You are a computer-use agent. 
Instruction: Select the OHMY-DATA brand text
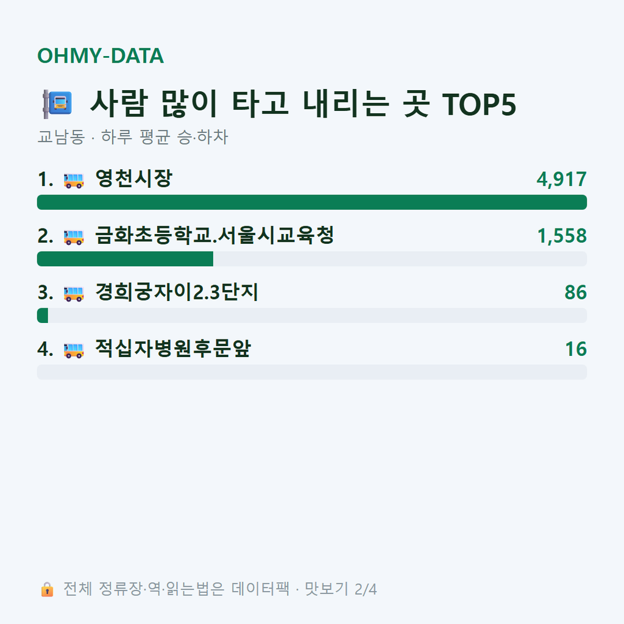[101, 55]
